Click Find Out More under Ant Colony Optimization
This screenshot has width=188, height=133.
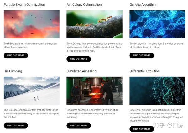(x=79, y=59)
